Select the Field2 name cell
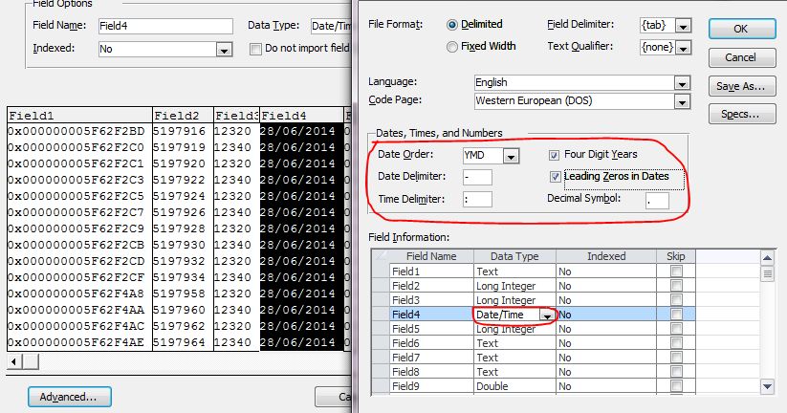 [x=431, y=286]
